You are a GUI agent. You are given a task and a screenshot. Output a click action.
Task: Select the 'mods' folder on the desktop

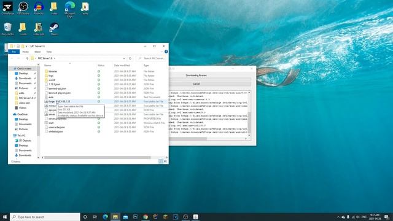pyautogui.click(x=23, y=29)
